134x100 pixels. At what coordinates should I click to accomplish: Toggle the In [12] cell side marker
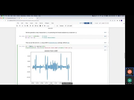pyautogui.click(x=105, y=36)
